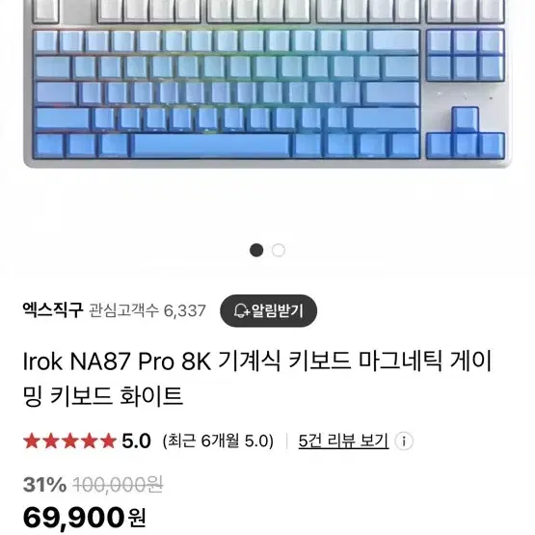The height and width of the screenshot is (535, 535).
Task: Tap the 알림받기 button label
Action: pyautogui.click(x=277, y=310)
